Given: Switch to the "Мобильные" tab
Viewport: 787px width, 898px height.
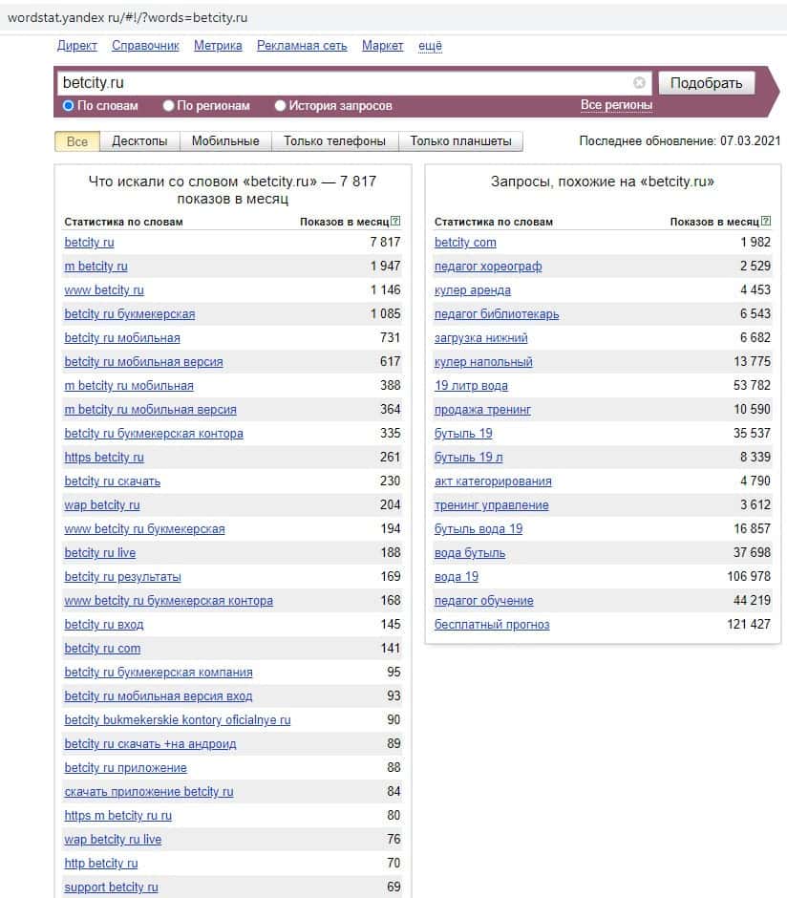Looking at the screenshot, I should tap(225, 141).
